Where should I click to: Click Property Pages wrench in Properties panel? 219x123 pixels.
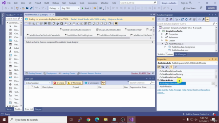(176, 67)
